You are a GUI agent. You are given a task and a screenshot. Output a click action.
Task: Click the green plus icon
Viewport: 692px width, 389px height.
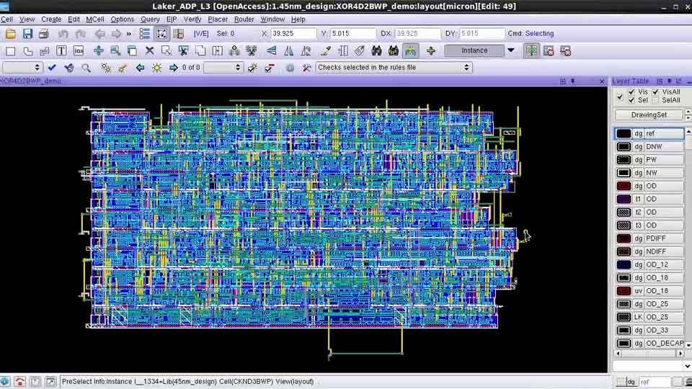pyautogui.click(x=431, y=50)
